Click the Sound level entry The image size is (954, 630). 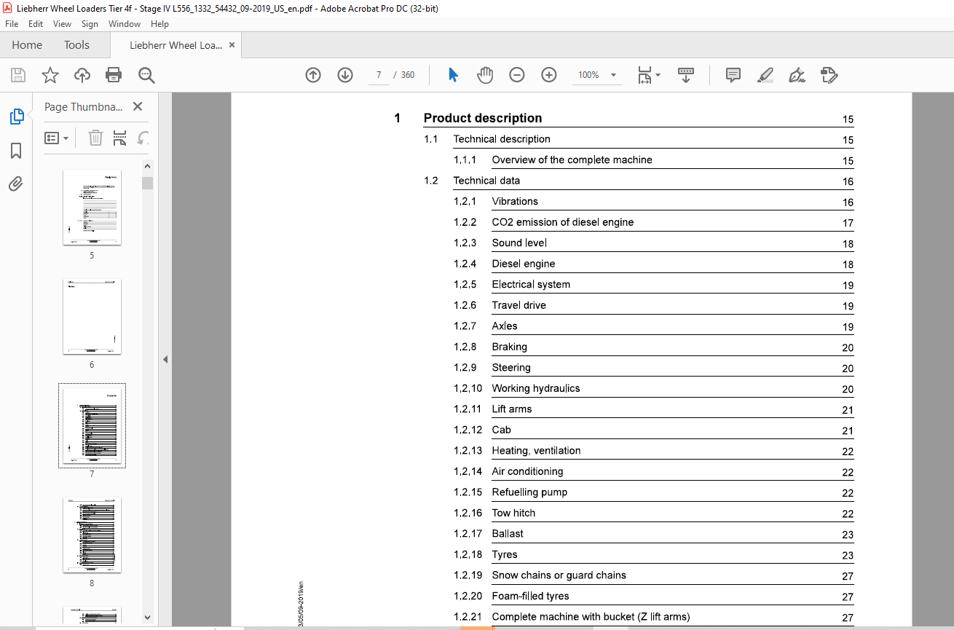point(519,243)
